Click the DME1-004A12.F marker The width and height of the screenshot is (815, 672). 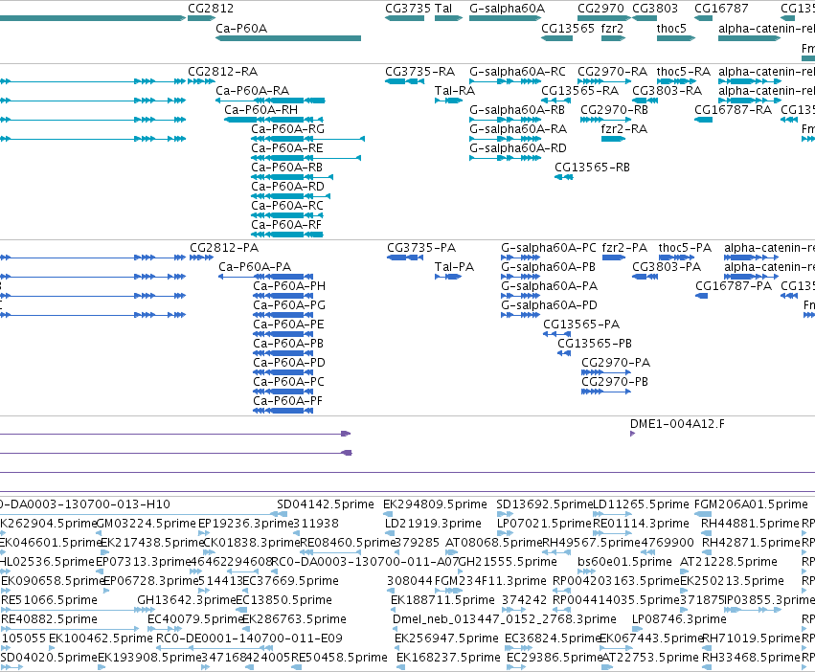(x=633, y=434)
